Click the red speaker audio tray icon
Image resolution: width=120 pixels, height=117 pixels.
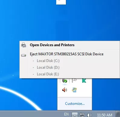tap(65, 90)
